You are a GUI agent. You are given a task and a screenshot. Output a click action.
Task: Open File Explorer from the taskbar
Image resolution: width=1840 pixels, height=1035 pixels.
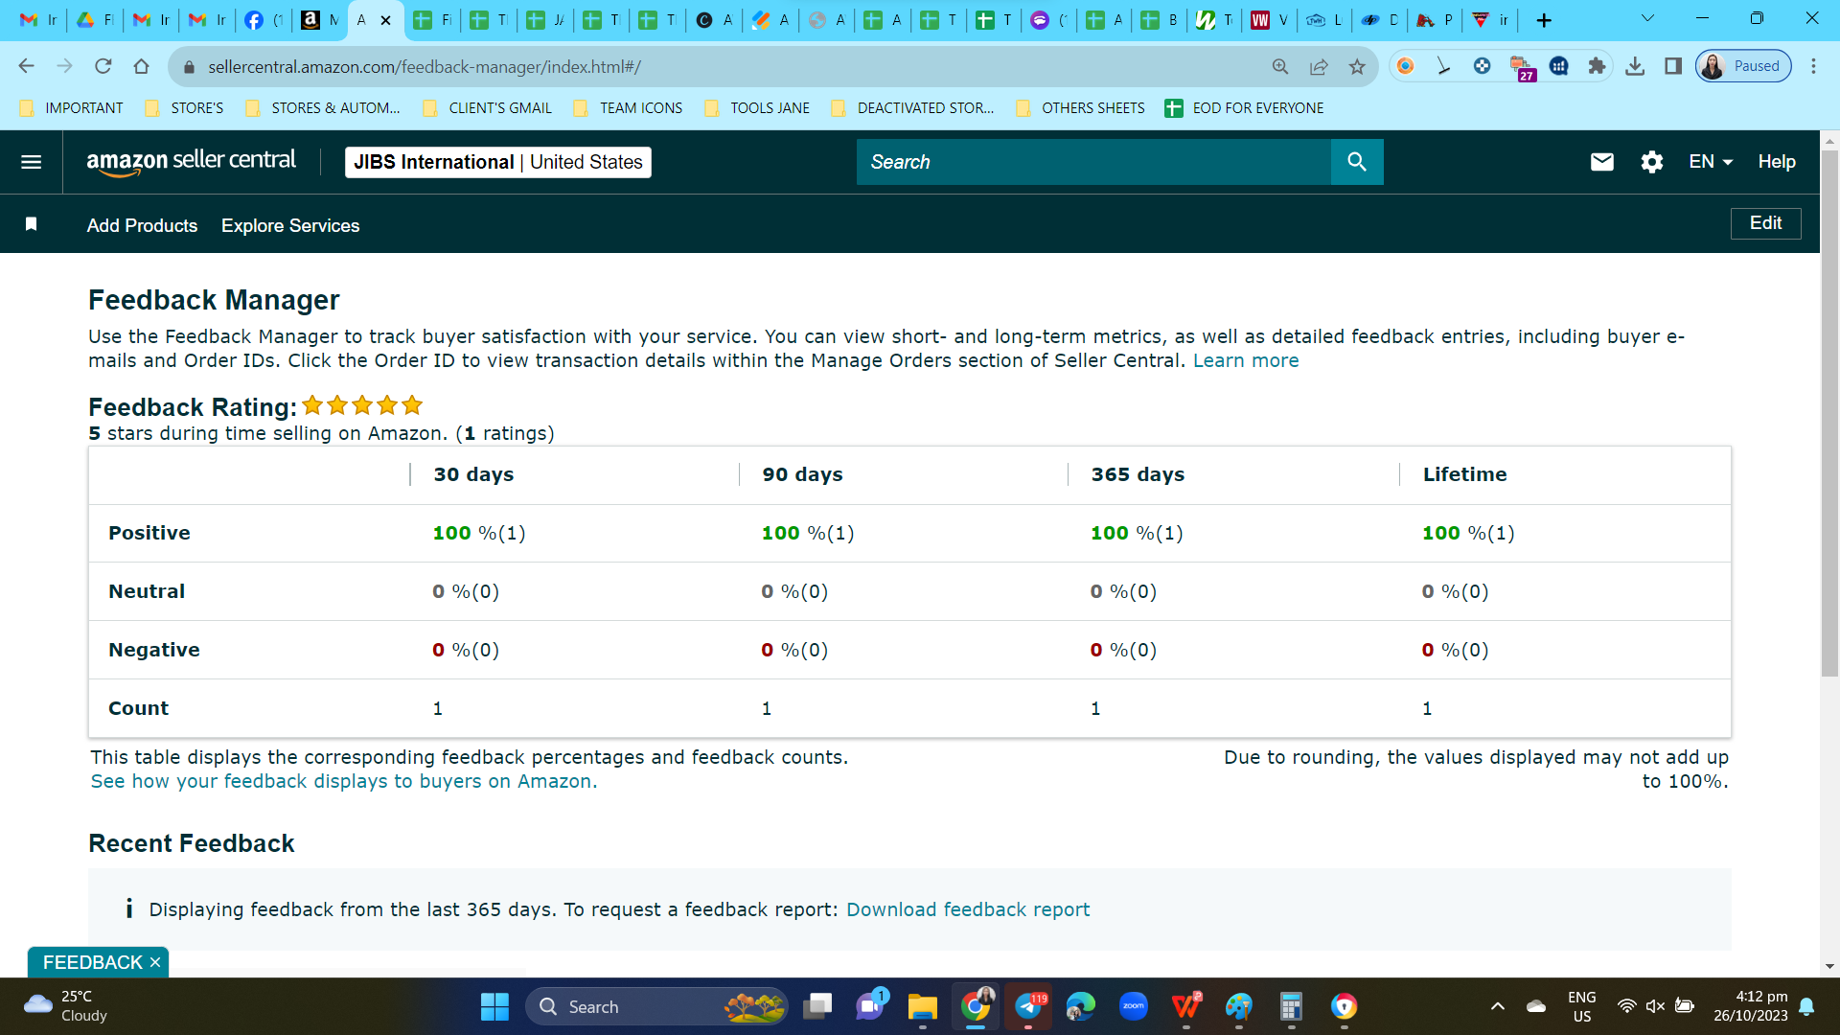coord(922,1006)
